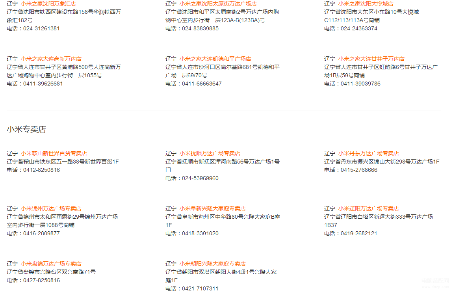The width and height of the screenshot is (453, 292).
Task: Click the phone number 0419-2682121
Action: click(x=359, y=234)
